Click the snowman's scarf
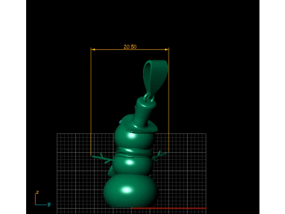Image resolution: width=285 pixels, height=214 pixels. pyautogui.click(x=134, y=153)
